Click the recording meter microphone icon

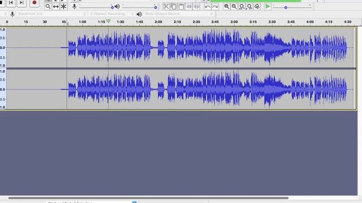click(x=74, y=6)
